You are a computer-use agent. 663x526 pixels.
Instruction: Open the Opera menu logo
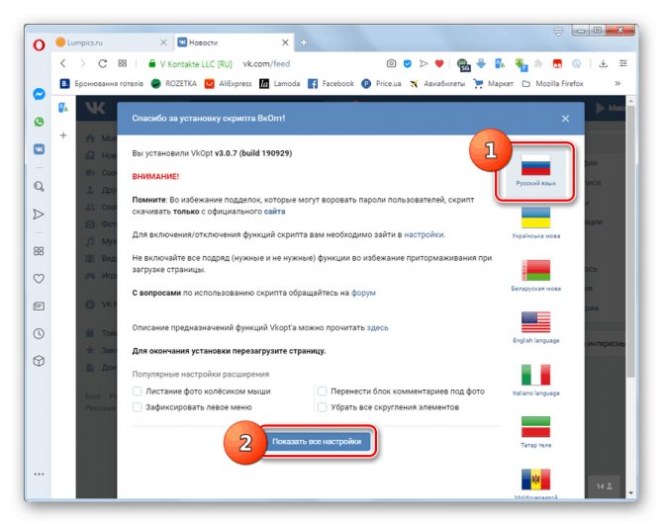pyautogui.click(x=39, y=44)
